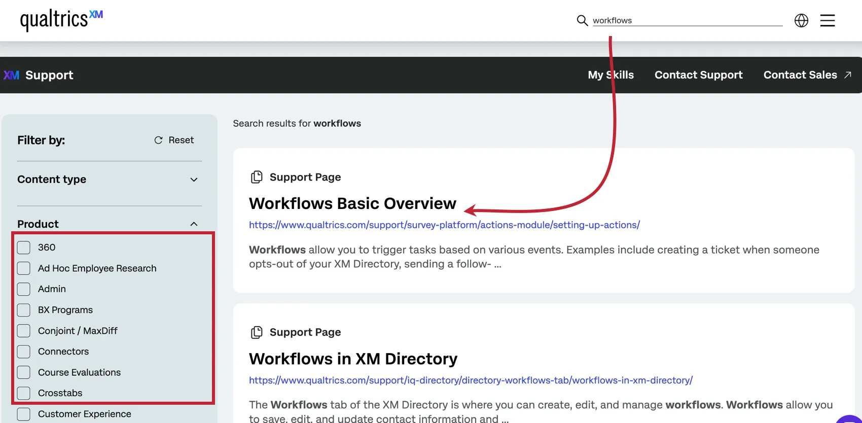Check the 360 product checkbox
Viewport: 862px width, 423px height.
[24, 248]
